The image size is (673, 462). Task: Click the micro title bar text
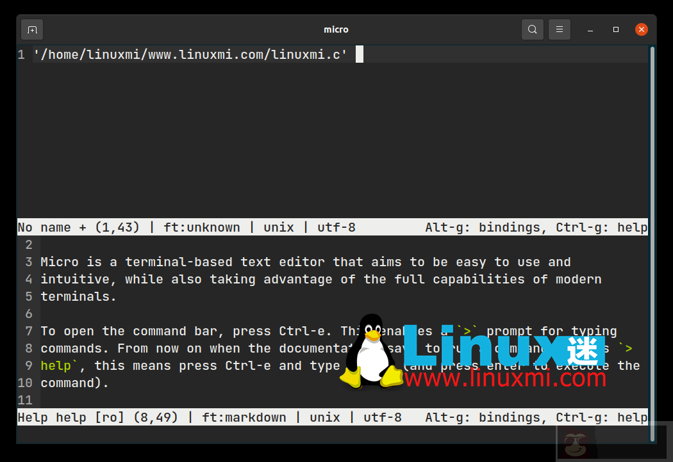(x=336, y=29)
